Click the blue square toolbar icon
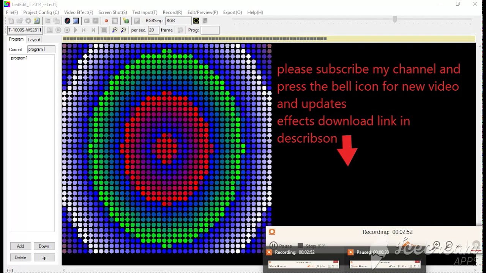This screenshot has height=273, width=486. tap(76, 21)
